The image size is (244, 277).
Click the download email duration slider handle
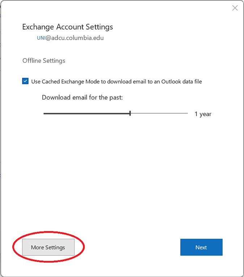point(130,113)
